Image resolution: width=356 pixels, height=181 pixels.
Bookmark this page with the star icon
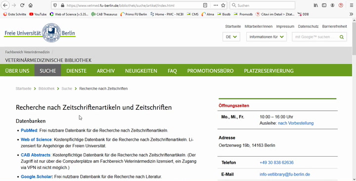click(223, 5)
